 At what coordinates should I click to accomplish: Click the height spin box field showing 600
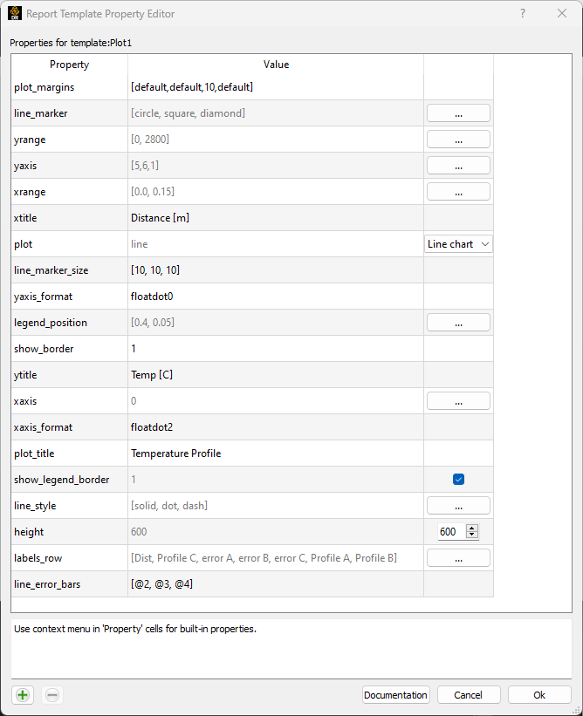(451, 531)
